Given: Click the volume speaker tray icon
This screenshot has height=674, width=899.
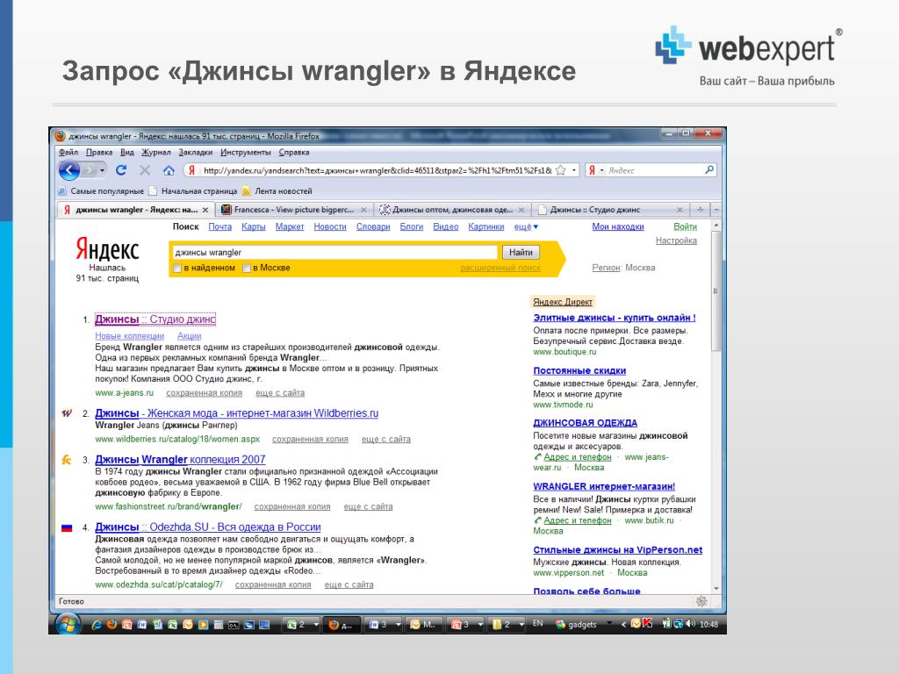Looking at the screenshot, I should pyautogui.click(x=690, y=624).
